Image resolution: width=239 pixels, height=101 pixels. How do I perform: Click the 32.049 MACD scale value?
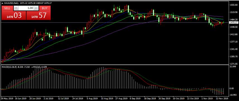point(233,67)
